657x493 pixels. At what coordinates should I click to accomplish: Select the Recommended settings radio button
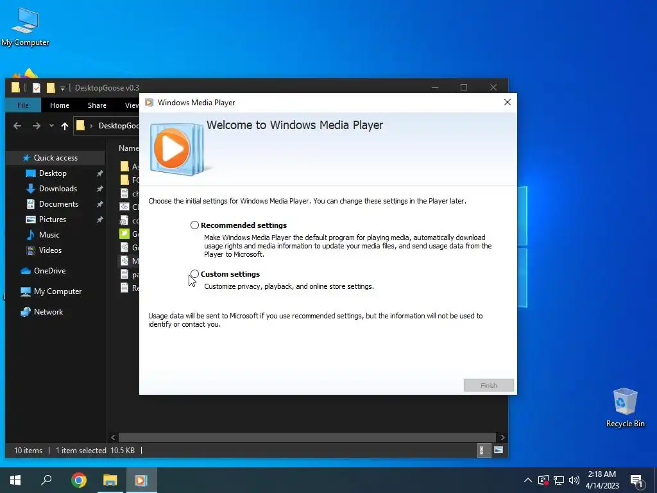tap(194, 225)
